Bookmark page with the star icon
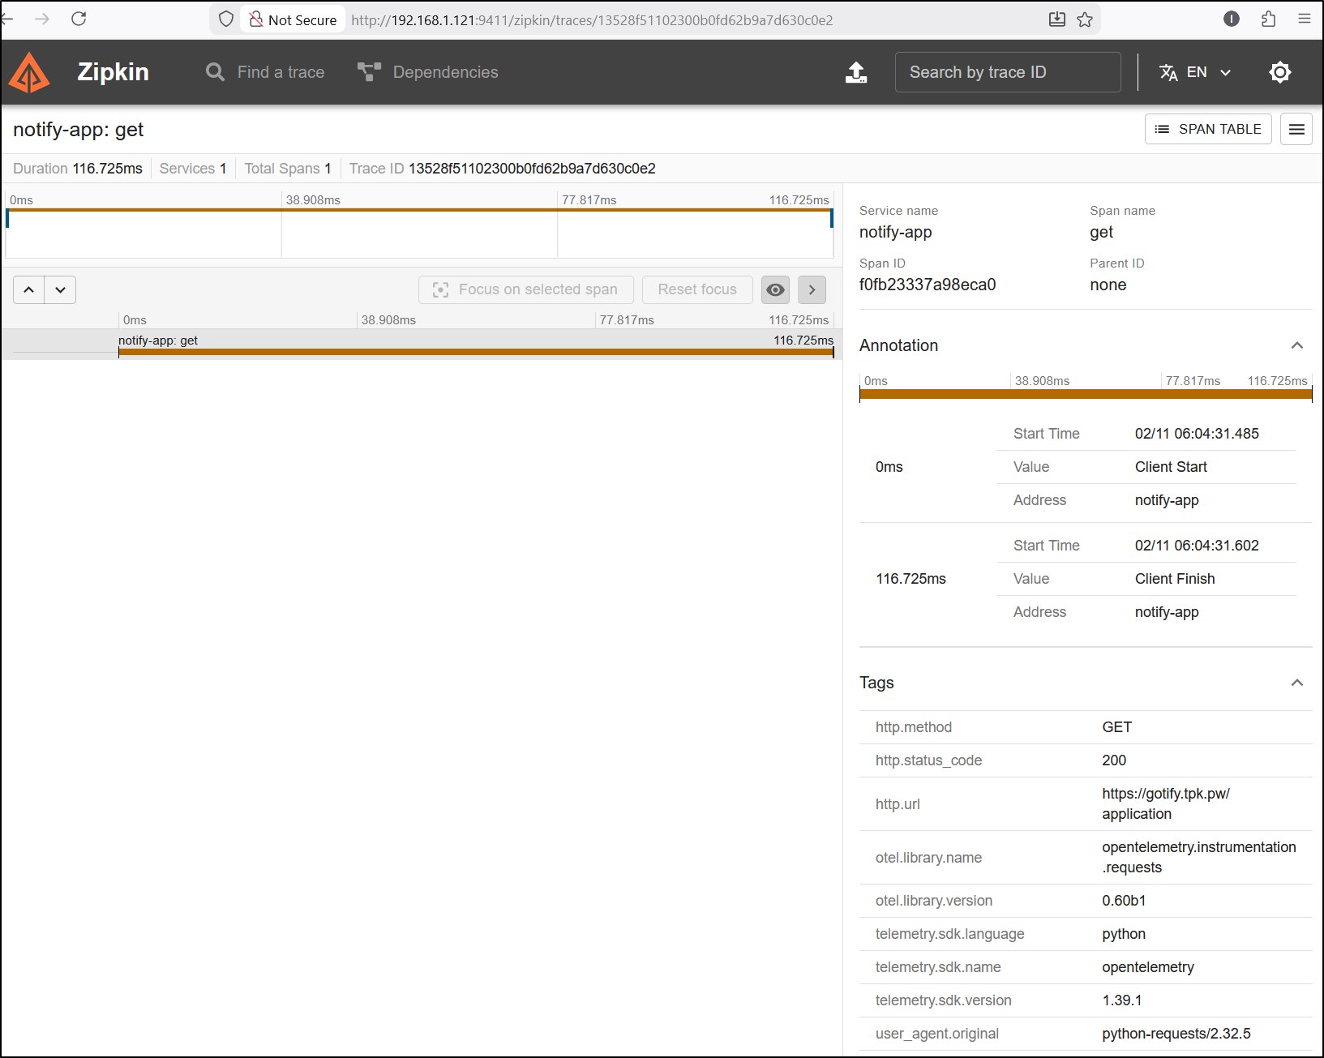1324x1058 pixels. pyautogui.click(x=1085, y=19)
